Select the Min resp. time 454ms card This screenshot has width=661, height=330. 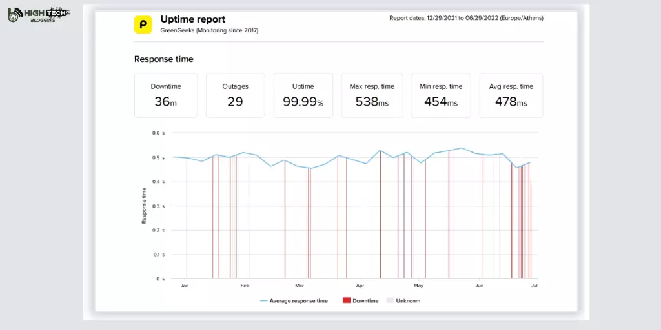(441, 95)
